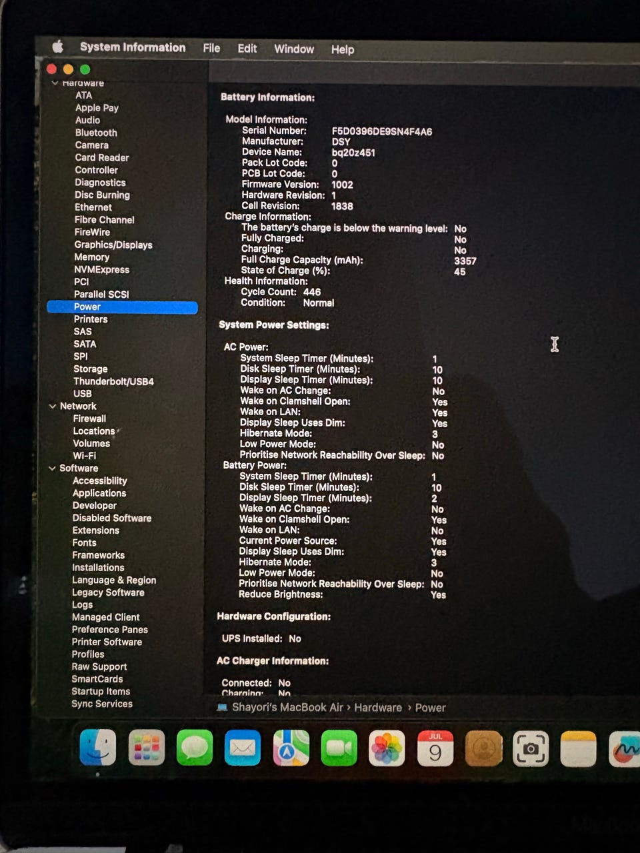Open the Messages app icon
The width and height of the screenshot is (640, 853).
pos(195,747)
